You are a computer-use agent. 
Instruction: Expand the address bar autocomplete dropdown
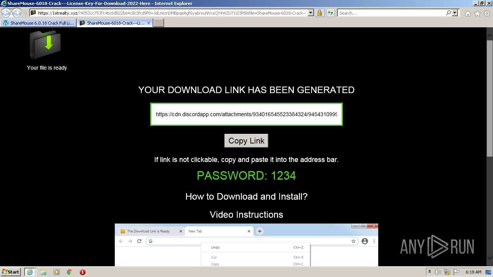pyautogui.click(x=311, y=13)
